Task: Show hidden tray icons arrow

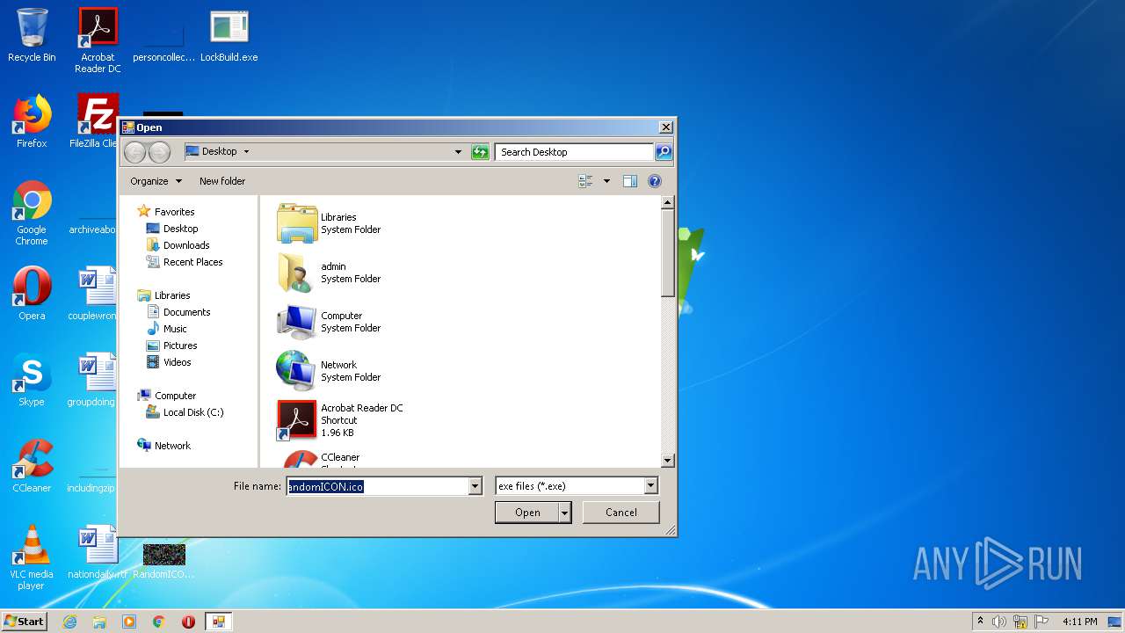Action: [x=980, y=622]
